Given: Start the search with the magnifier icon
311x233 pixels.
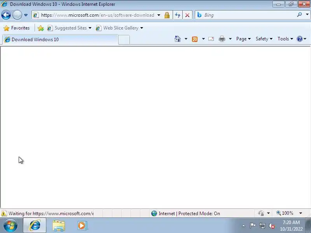Looking at the screenshot, I should 299,15.
